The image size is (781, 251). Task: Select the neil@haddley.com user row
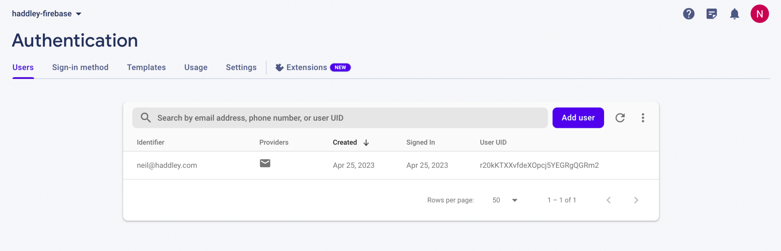[167, 165]
